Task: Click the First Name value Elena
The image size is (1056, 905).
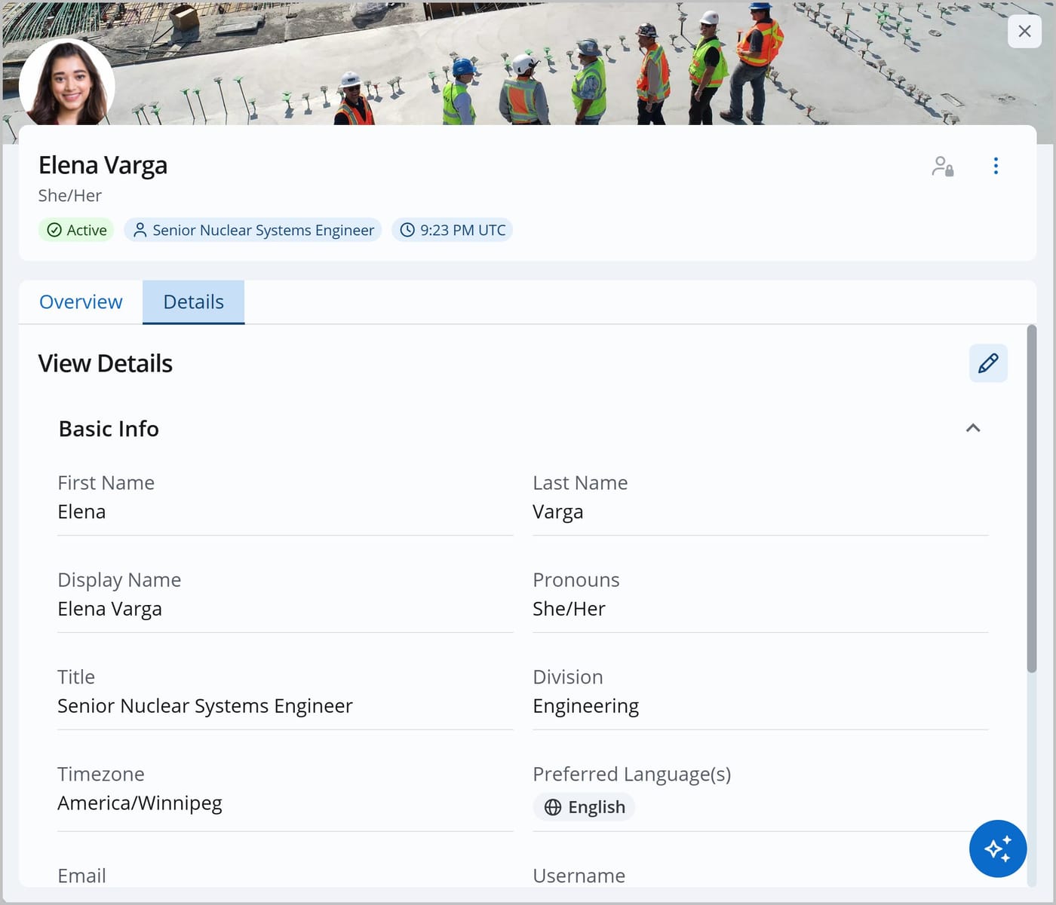Action: pos(81,512)
